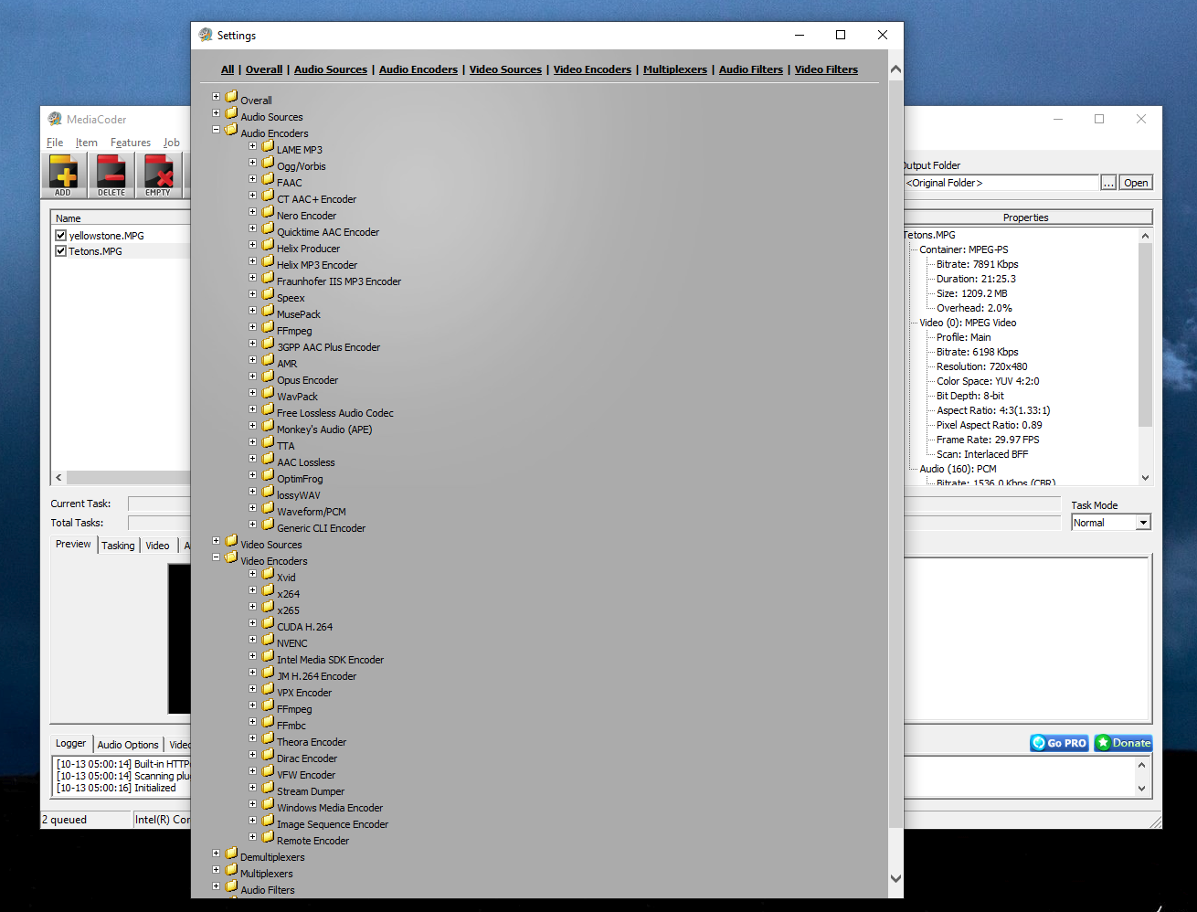Open the Item menu in MediaCoder

click(86, 143)
